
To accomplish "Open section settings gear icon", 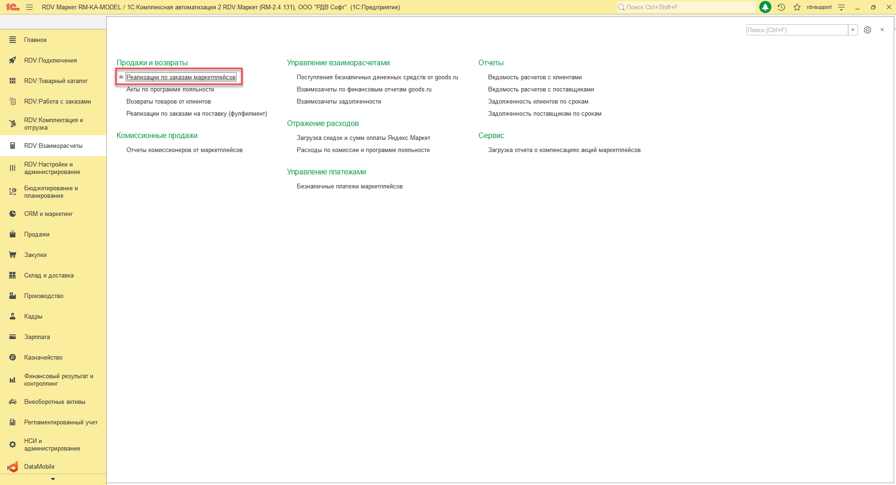I will [x=868, y=30].
